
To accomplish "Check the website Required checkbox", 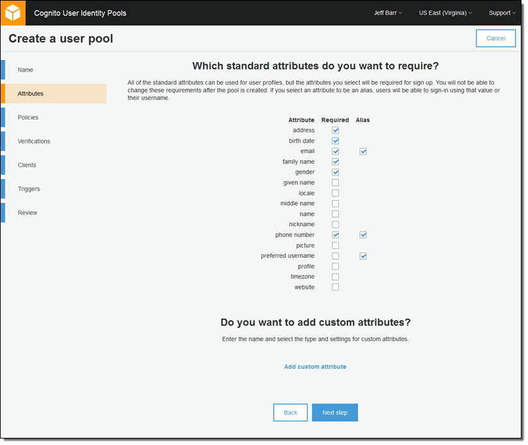I will [336, 287].
